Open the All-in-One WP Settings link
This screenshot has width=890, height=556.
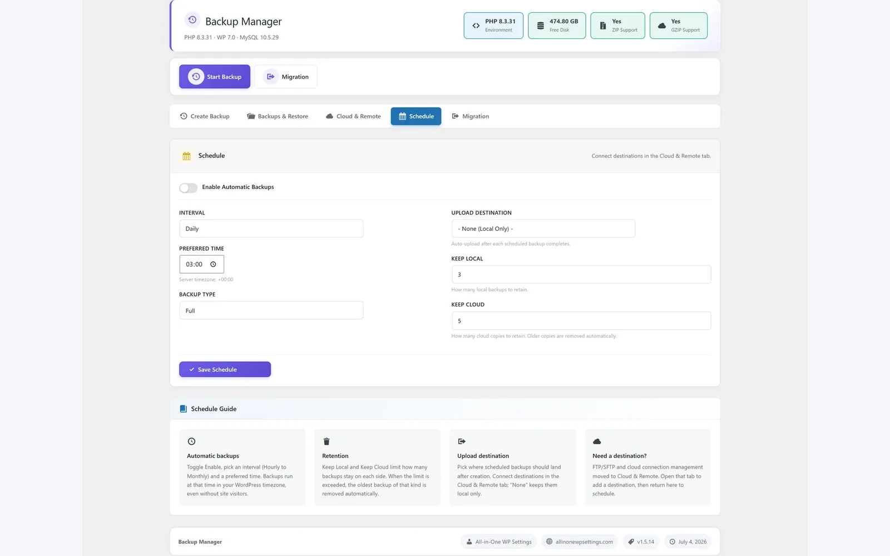point(499,542)
